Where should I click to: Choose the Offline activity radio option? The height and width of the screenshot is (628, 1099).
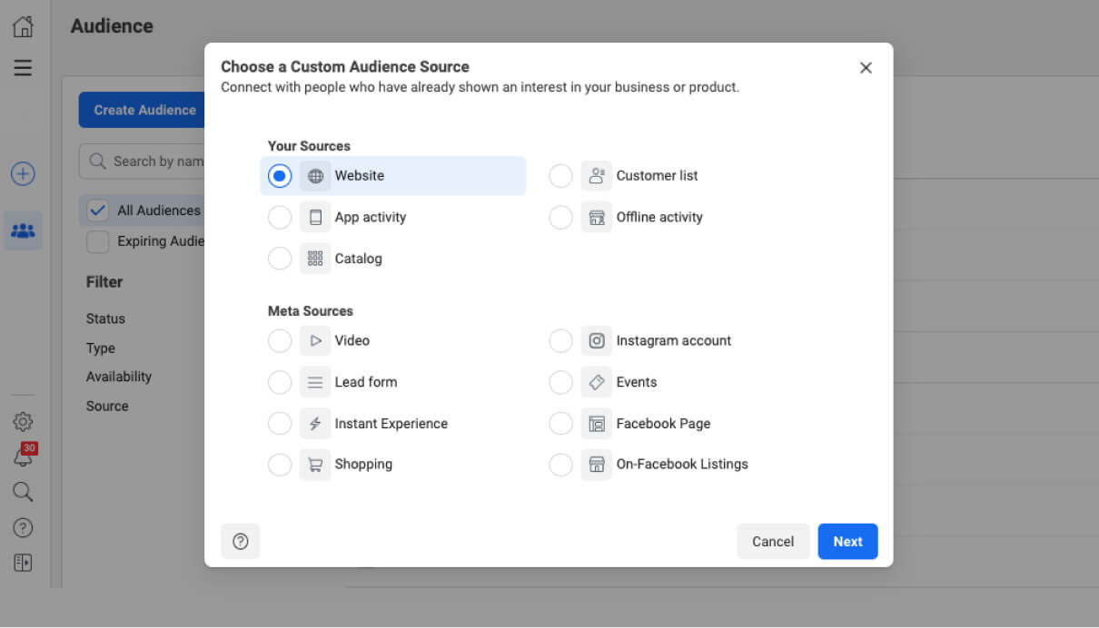561,218
